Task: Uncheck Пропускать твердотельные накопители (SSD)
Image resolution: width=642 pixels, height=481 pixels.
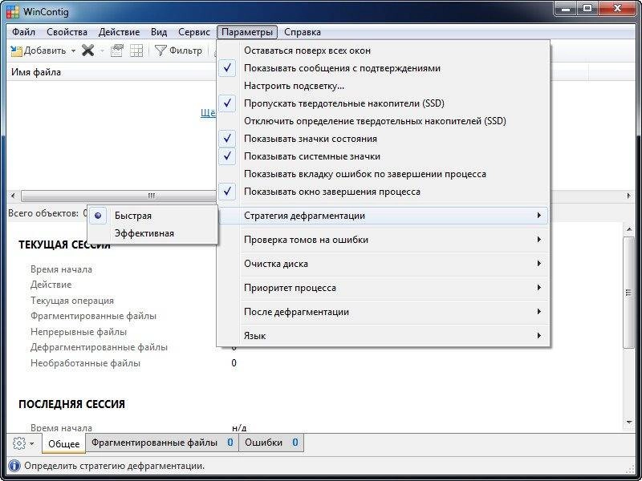Action: [384, 103]
